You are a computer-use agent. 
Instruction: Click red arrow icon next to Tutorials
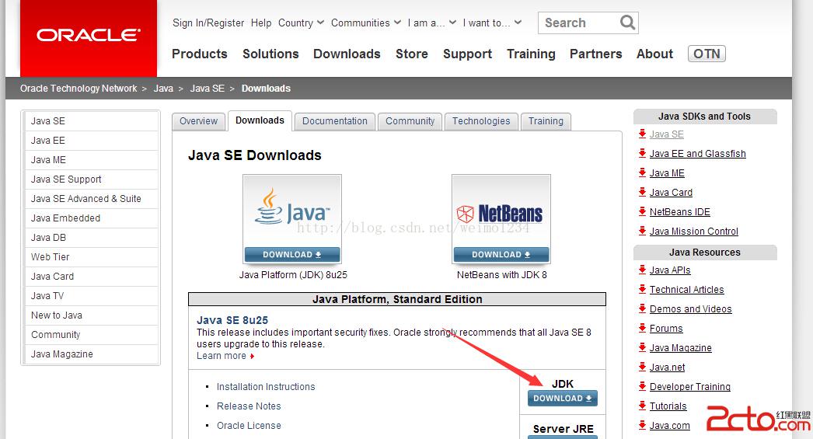point(643,406)
